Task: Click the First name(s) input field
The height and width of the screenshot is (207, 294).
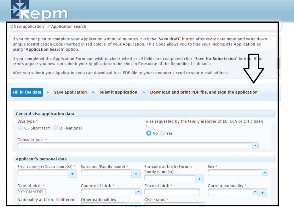Action: click(x=43, y=173)
